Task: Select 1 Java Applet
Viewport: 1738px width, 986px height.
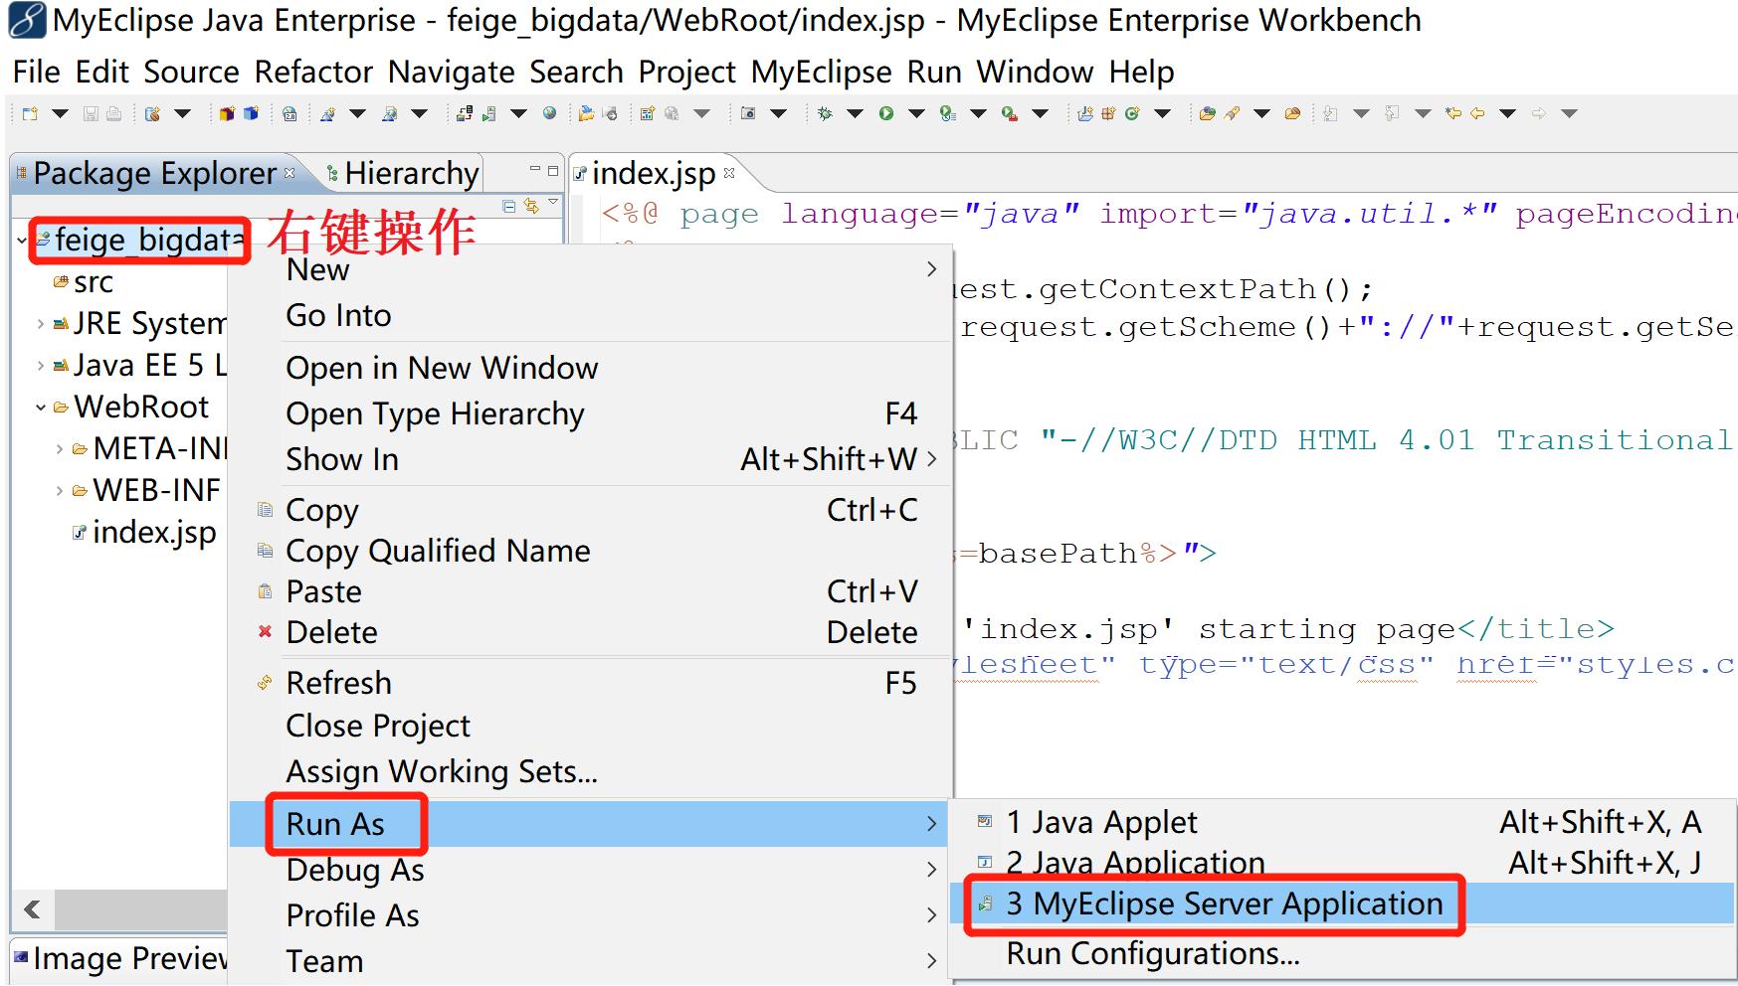Action: pos(1341,822)
